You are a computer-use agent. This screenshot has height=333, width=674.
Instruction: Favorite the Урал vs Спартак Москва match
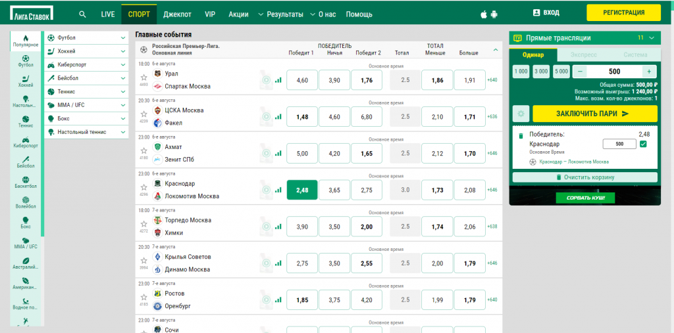tap(143, 77)
